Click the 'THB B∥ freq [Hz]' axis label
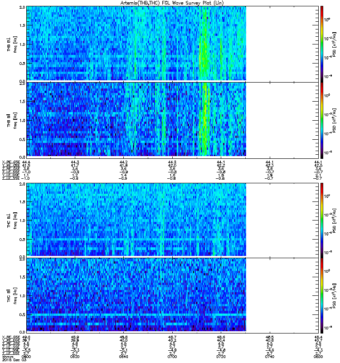Viewport: 340px width, 363px height. (x=12, y=120)
